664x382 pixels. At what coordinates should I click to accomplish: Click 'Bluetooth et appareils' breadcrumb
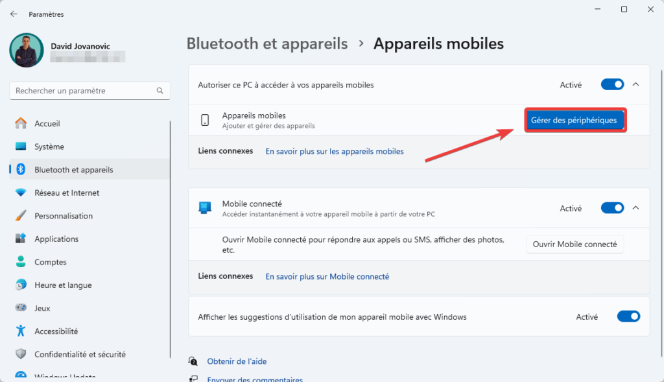point(267,43)
